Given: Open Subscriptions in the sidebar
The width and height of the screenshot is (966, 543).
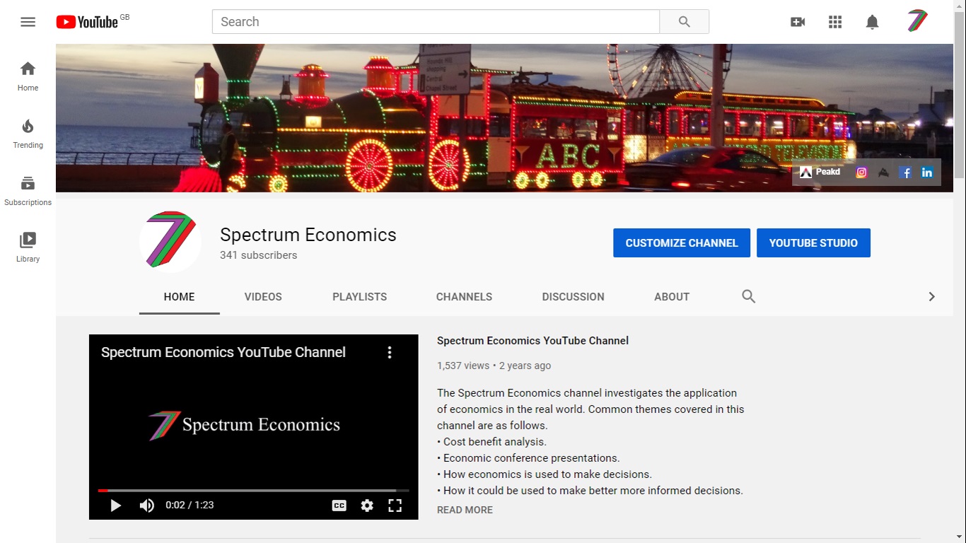Looking at the screenshot, I should pos(28,191).
